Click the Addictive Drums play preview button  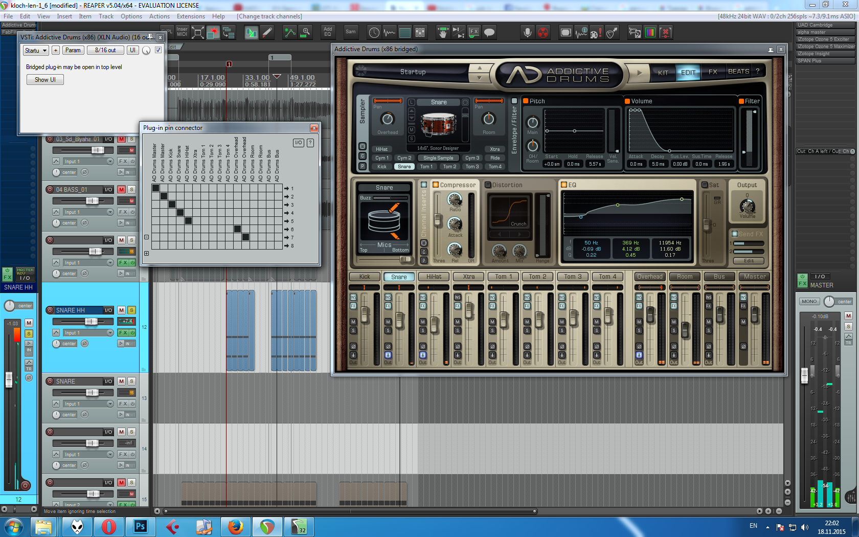639,73
